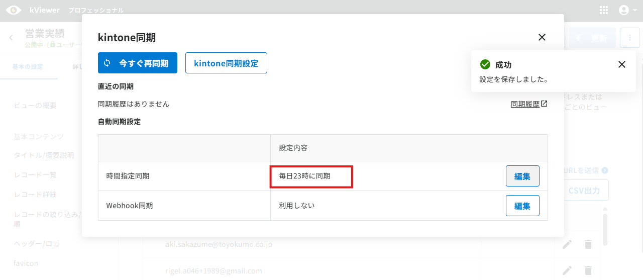643x280 pixels.
Task: Close the kintone同期 dialog
Action: tap(542, 37)
